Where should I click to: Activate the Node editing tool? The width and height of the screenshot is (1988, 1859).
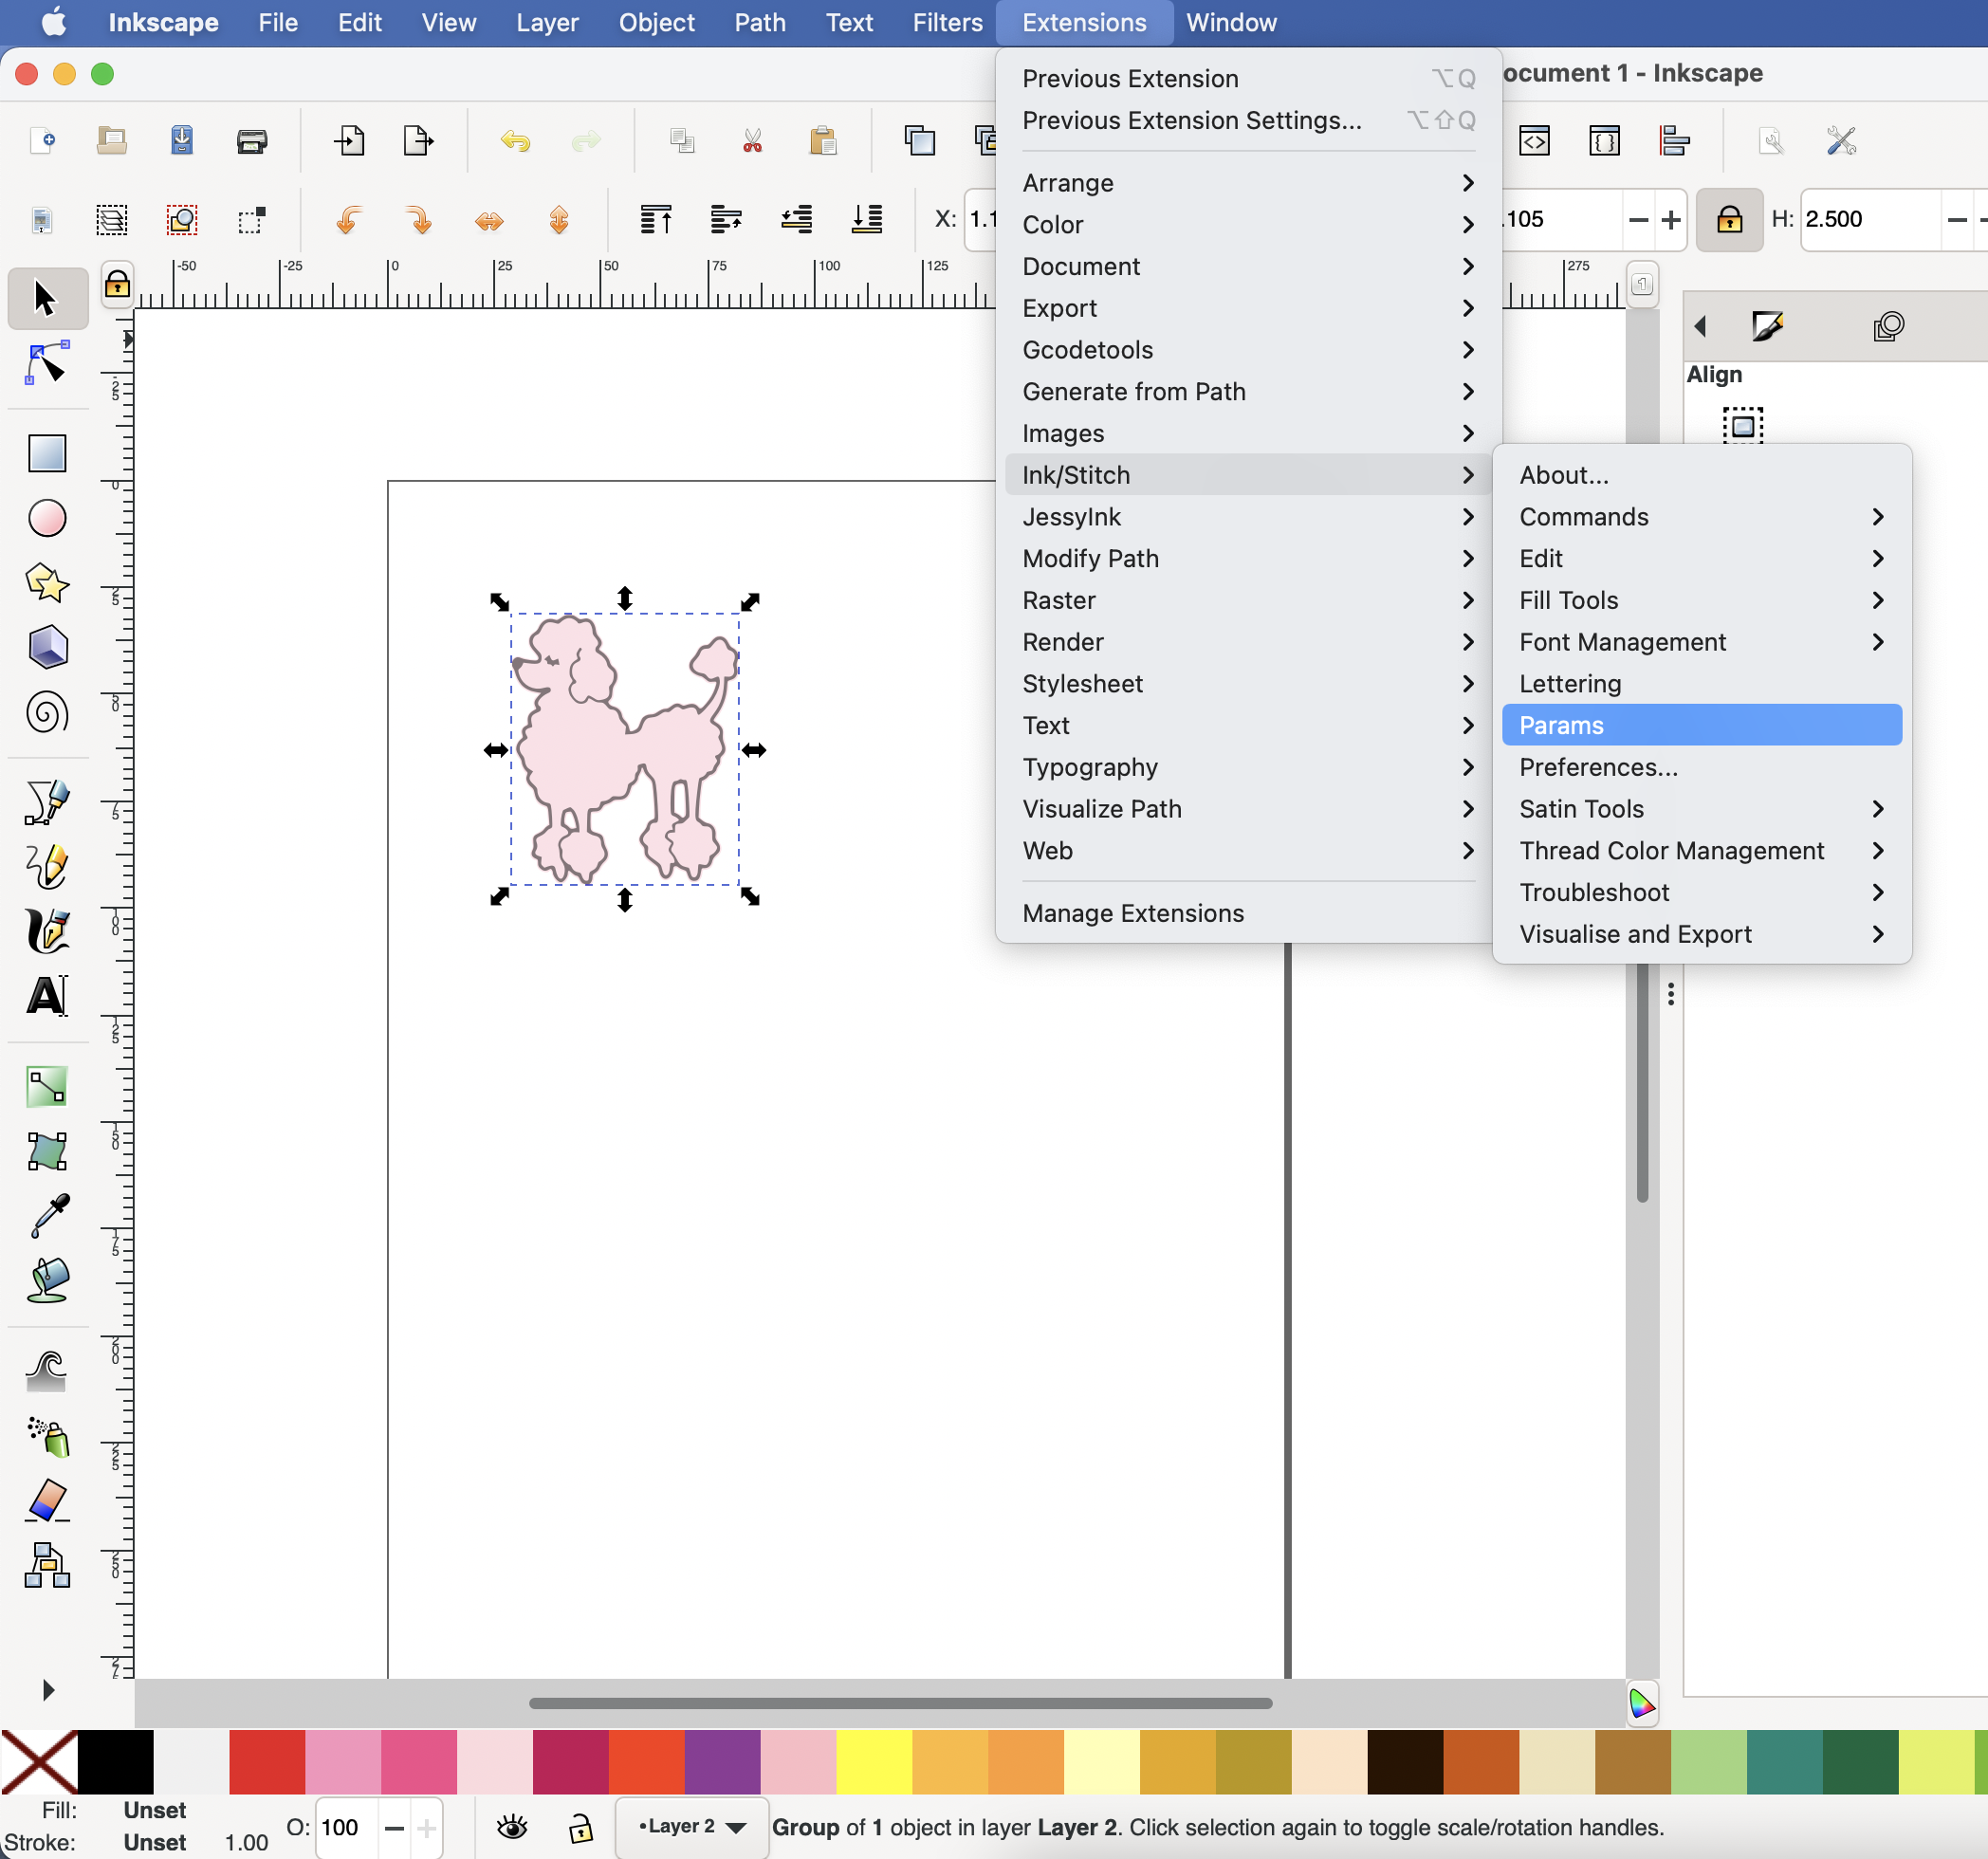click(46, 363)
